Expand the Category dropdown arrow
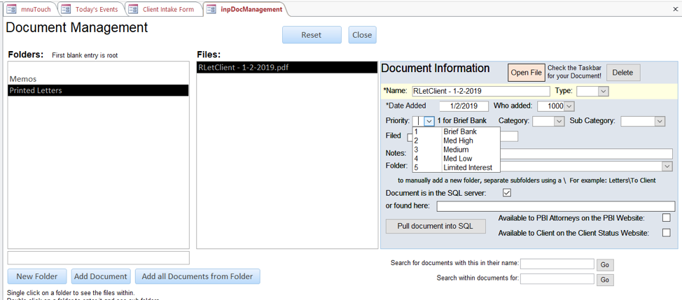Viewport: 682px width, 300px height. (559, 121)
